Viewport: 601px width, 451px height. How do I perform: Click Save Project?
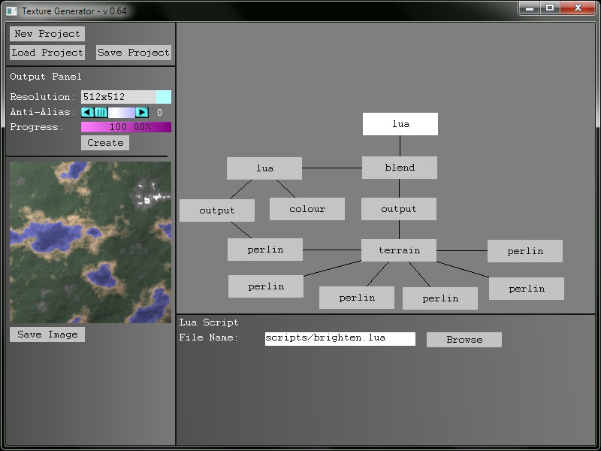click(133, 53)
